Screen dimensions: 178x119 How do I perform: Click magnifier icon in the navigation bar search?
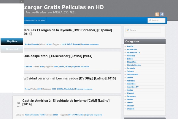pyautogui.click(x=150, y=20)
